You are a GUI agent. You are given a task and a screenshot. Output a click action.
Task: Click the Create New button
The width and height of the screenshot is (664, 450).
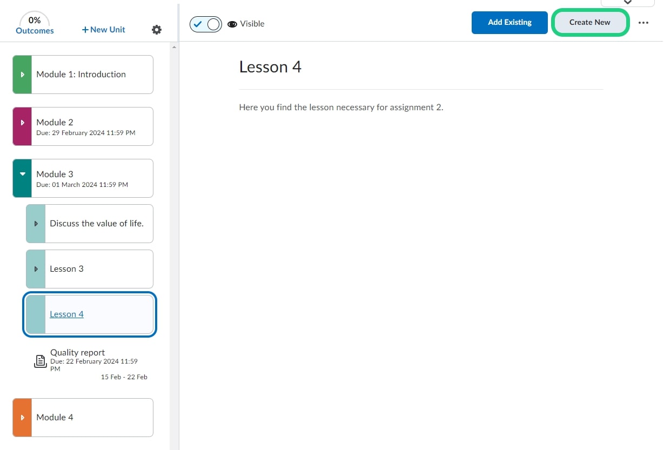point(589,23)
